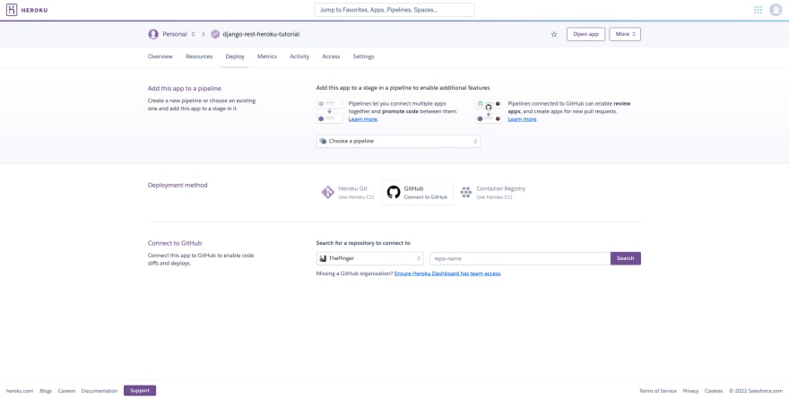Follow Learn more link under promote code
This screenshot has height=400, width=789.
(363, 119)
